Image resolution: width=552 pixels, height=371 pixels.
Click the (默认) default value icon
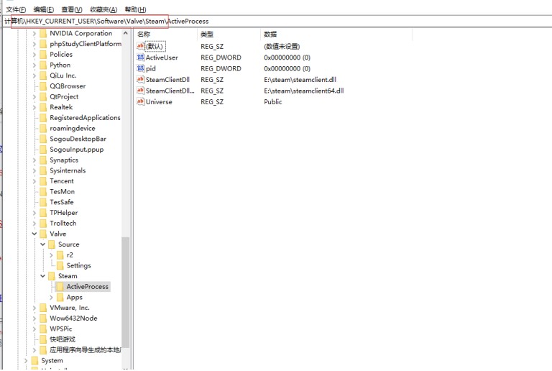click(x=140, y=46)
